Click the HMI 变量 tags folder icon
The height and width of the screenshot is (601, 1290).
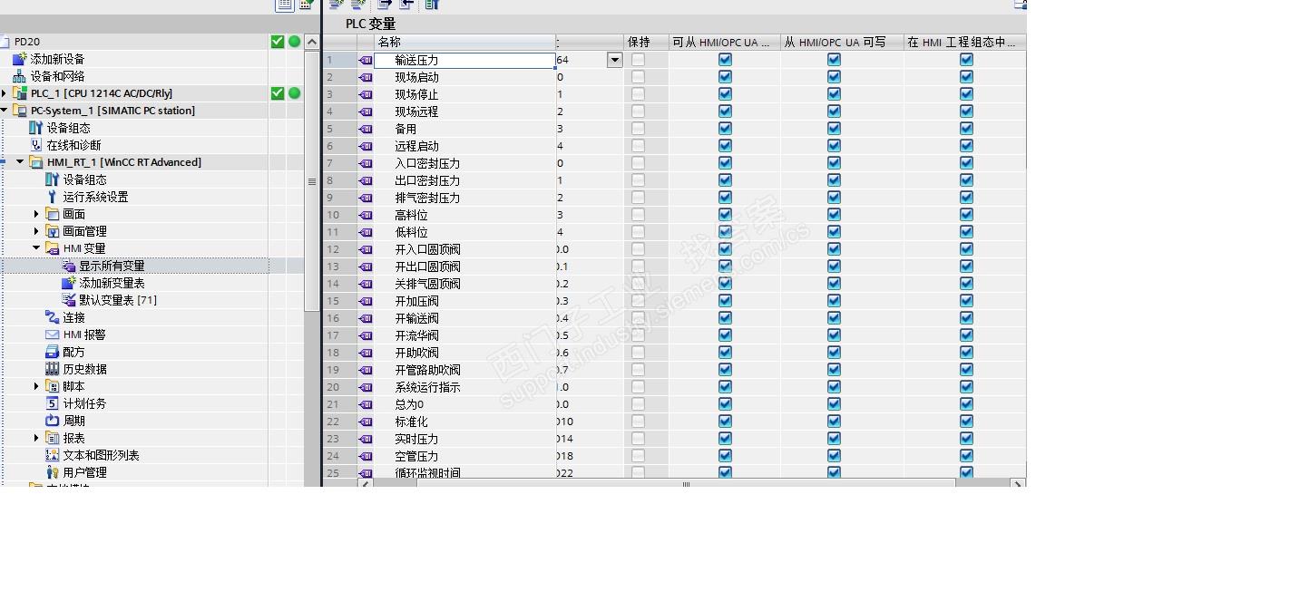tap(53, 248)
